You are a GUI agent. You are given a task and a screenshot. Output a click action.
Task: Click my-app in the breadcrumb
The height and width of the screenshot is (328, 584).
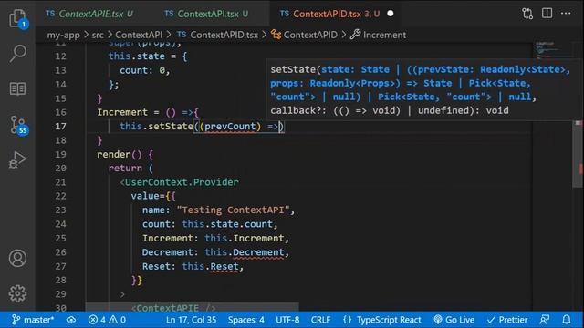pos(63,35)
